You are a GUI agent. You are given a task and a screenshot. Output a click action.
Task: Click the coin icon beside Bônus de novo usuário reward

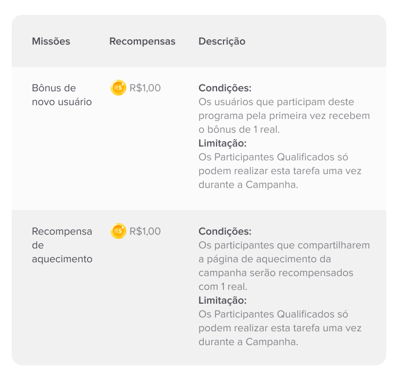pyautogui.click(x=118, y=88)
